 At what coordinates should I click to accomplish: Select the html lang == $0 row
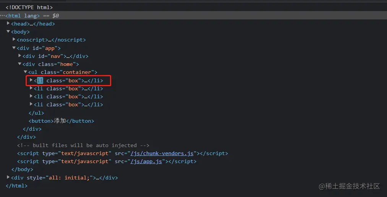point(193,16)
